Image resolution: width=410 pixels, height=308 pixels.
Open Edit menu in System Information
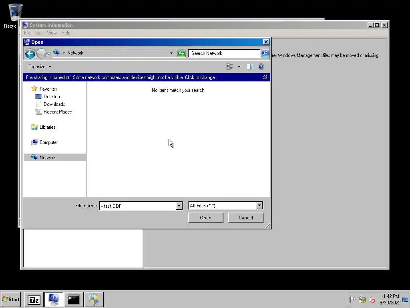pos(39,33)
